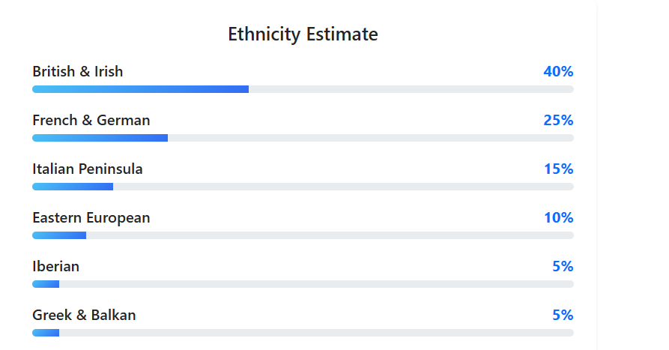Viewport: 669px width, 350px height.
Task: Click the filled Eastern European progress bar
Action: click(59, 235)
